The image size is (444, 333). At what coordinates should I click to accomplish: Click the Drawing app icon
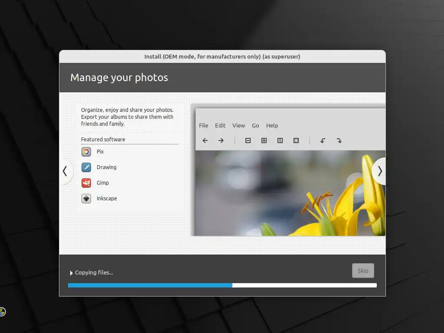86,167
